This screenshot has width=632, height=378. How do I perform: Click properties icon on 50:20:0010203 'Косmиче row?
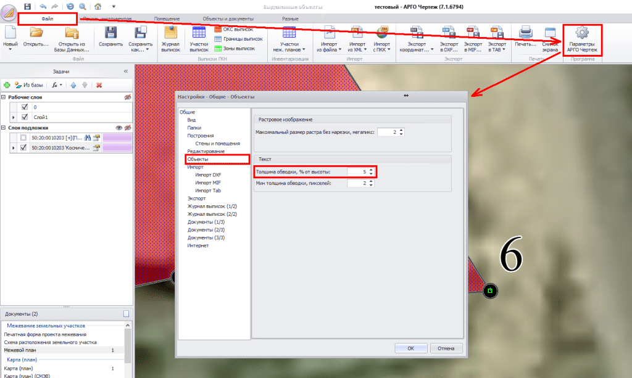click(x=96, y=148)
